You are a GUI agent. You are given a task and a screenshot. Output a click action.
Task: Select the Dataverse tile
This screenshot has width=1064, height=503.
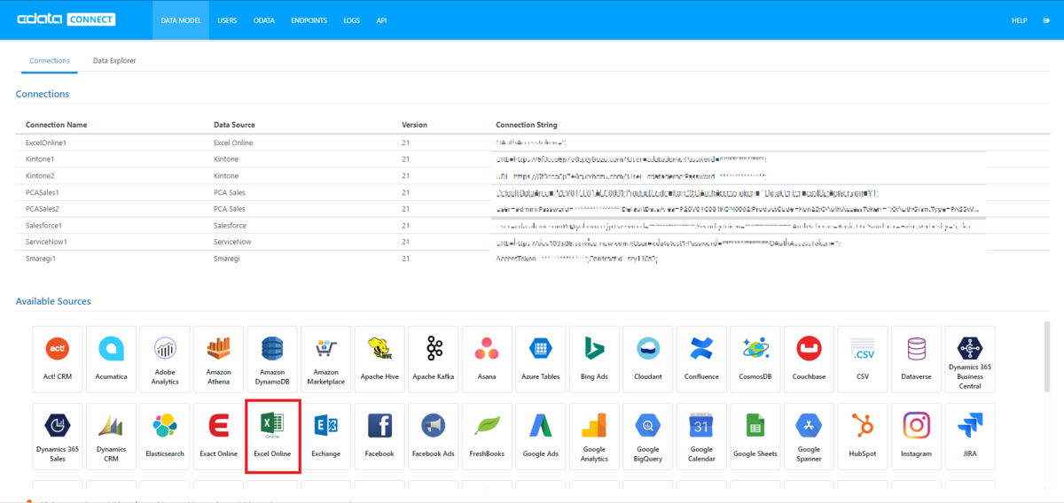tap(916, 359)
